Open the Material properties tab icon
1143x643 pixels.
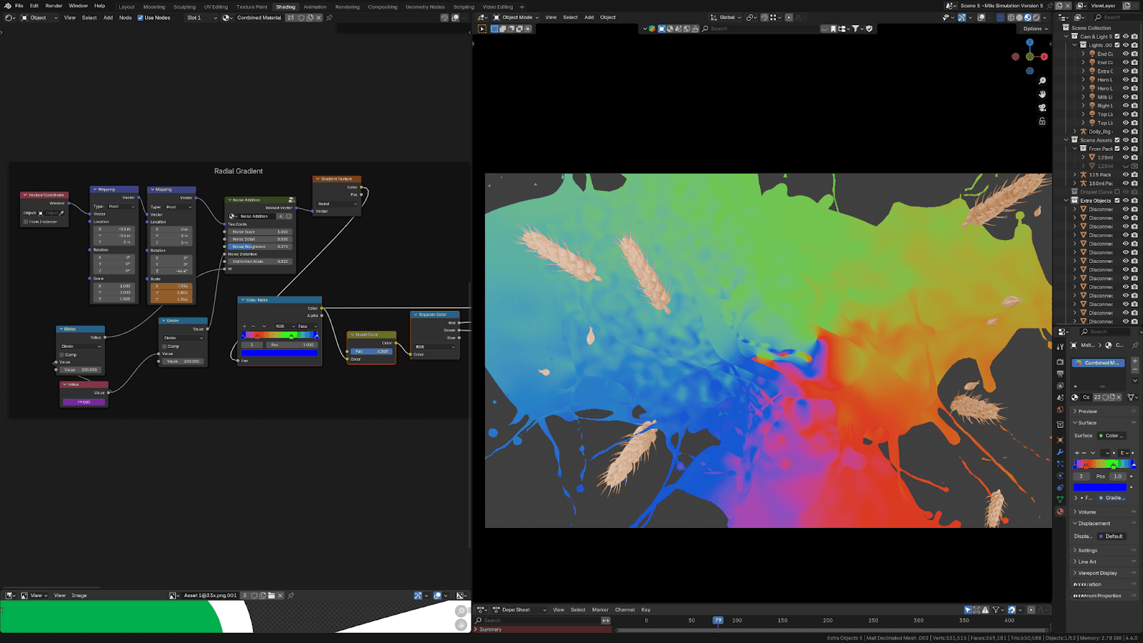[x=1060, y=512]
